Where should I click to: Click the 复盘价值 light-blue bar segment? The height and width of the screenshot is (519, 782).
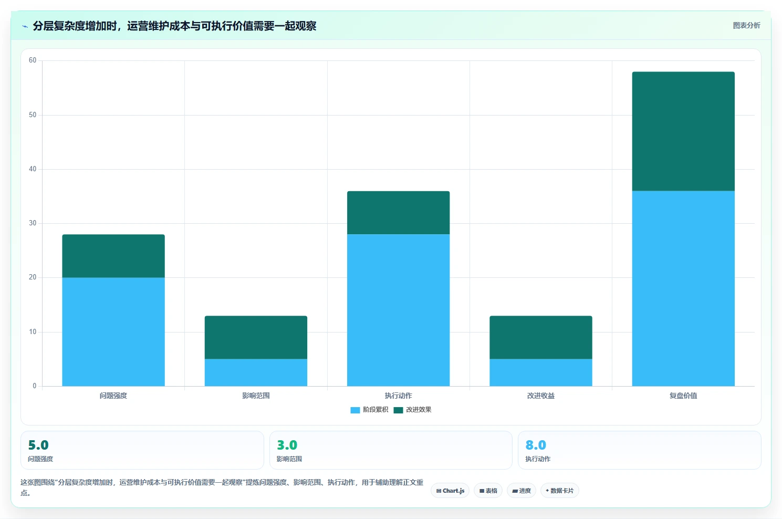[683, 288]
